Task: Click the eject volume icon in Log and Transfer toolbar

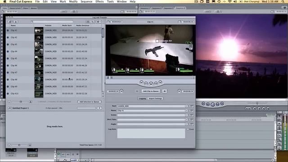Action: 16,22
